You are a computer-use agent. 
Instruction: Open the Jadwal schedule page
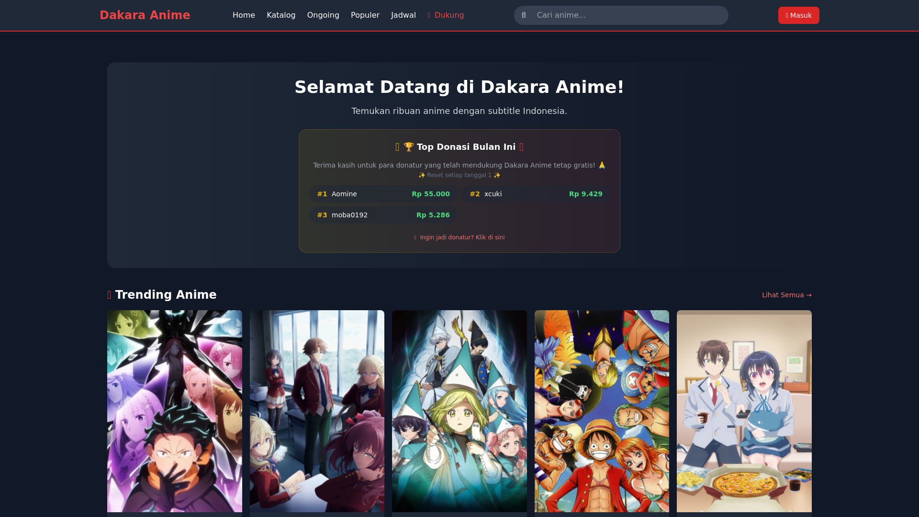point(403,15)
